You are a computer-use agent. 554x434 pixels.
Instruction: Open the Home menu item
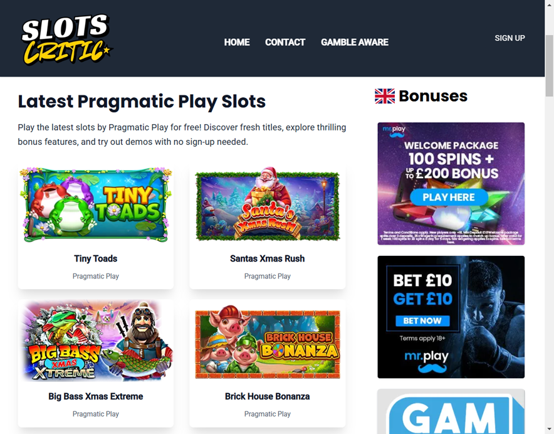point(237,43)
